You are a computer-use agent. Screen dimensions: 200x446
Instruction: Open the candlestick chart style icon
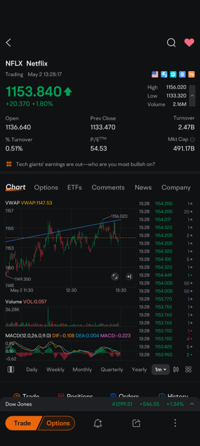tap(176, 369)
